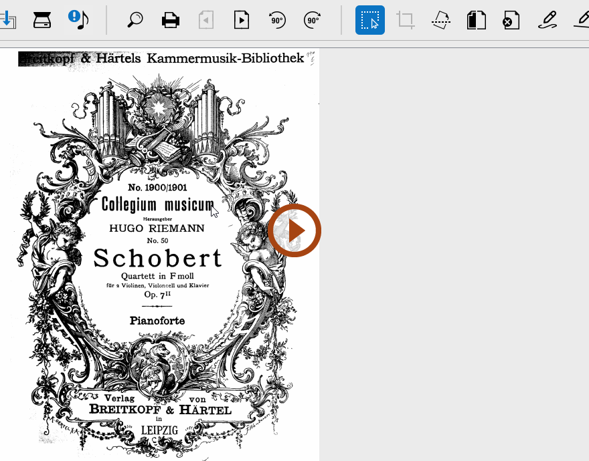Click the delete page icon
The image size is (589, 461).
511,20
